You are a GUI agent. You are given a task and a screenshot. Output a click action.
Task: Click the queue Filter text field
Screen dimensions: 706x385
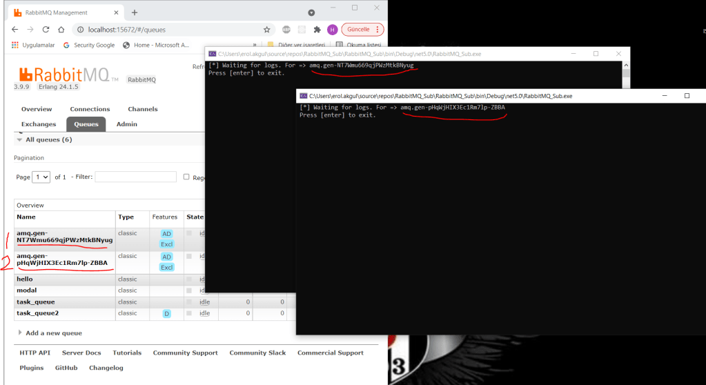tap(135, 177)
